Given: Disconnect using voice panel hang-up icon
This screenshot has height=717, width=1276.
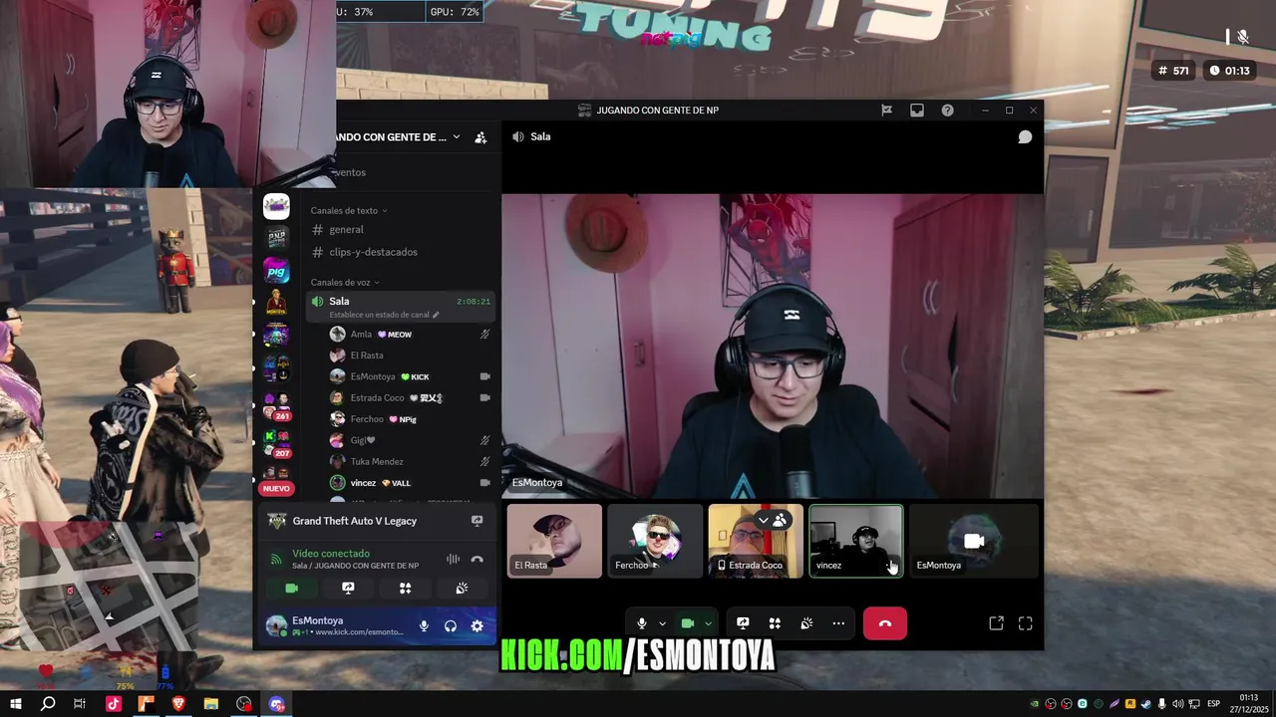Looking at the screenshot, I should point(477,560).
